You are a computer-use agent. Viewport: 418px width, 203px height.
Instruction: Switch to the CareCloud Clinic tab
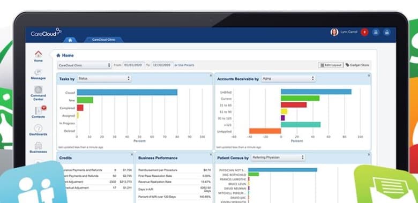coord(104,40)
